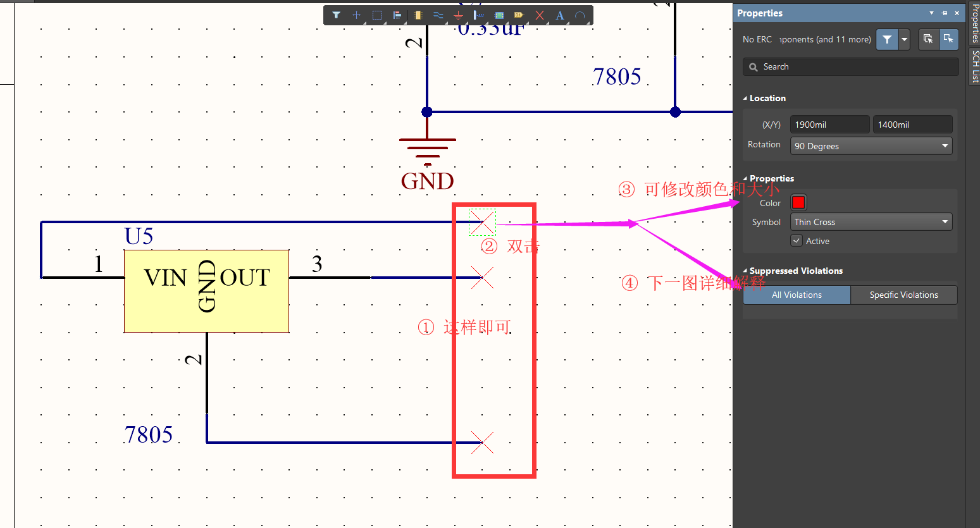980x528 pixels.
Task: Switch to Specific Violations mode
Action: [903, 295]
